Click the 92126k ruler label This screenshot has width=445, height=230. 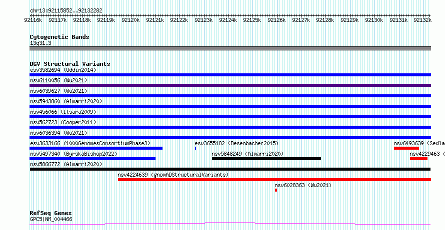pos(276,20)
